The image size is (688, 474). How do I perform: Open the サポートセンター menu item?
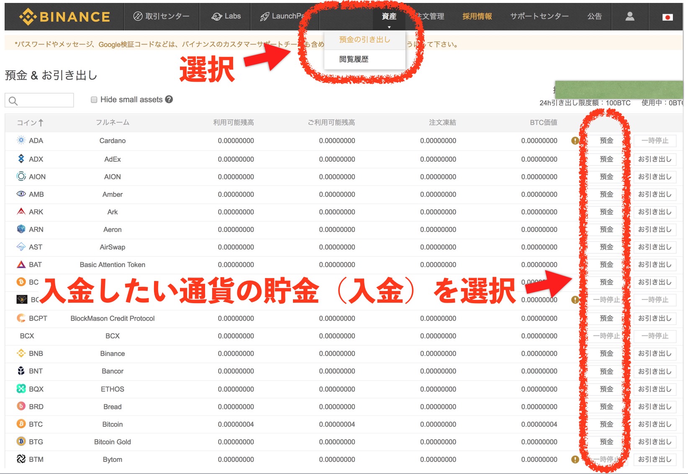coord(539,17)
